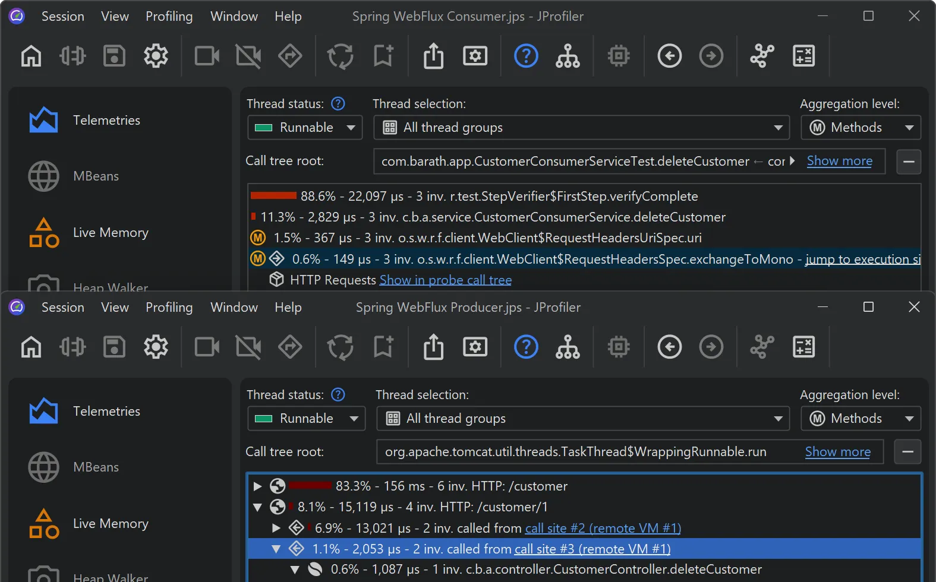Open Profiling menu in Producer window
The height and width of the screenshot is (582, 936).
coord(169,307)
